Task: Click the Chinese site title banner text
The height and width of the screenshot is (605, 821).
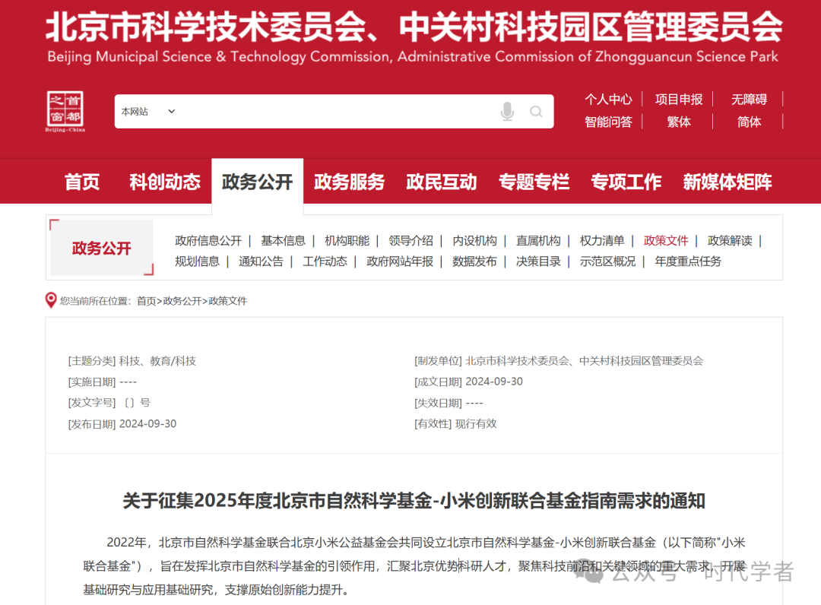Action: click(x=414, y=27)
